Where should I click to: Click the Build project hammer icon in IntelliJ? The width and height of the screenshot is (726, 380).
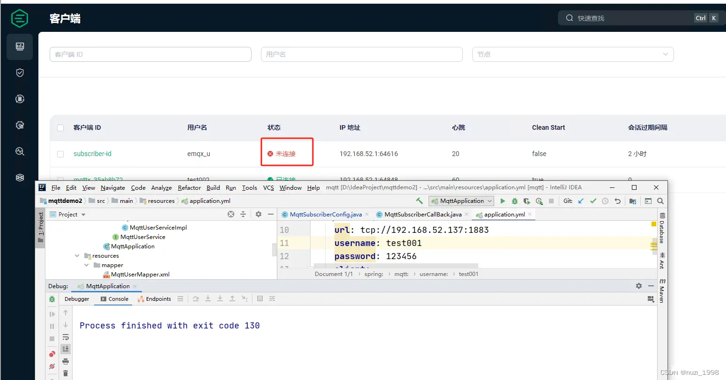pyautogui.click(x=419, y=201)
